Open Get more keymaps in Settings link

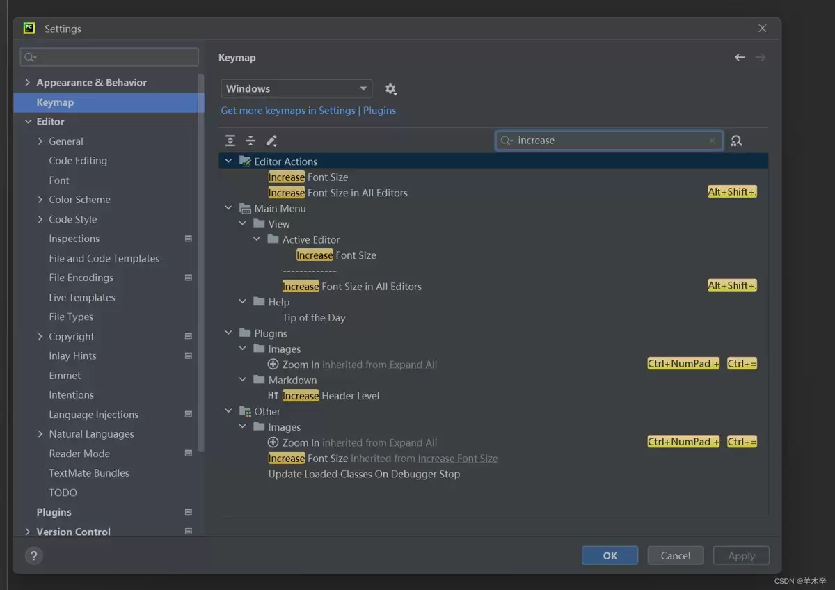288,111
